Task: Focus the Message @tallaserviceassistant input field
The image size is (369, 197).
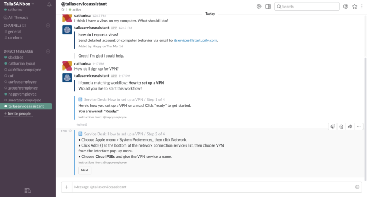Action: click(213, 187)
